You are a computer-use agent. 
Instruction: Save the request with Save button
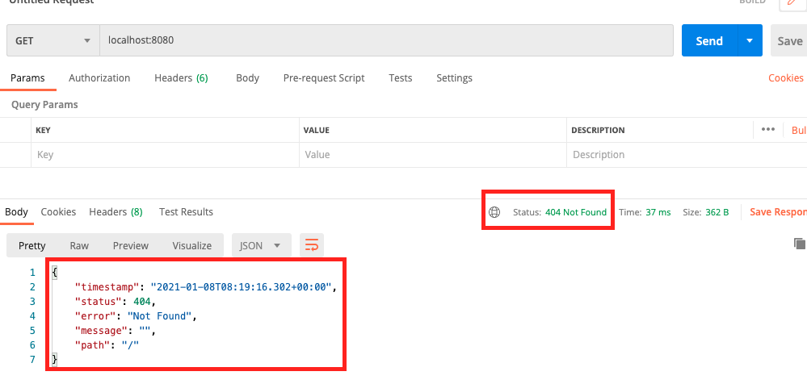click(789, 40)
